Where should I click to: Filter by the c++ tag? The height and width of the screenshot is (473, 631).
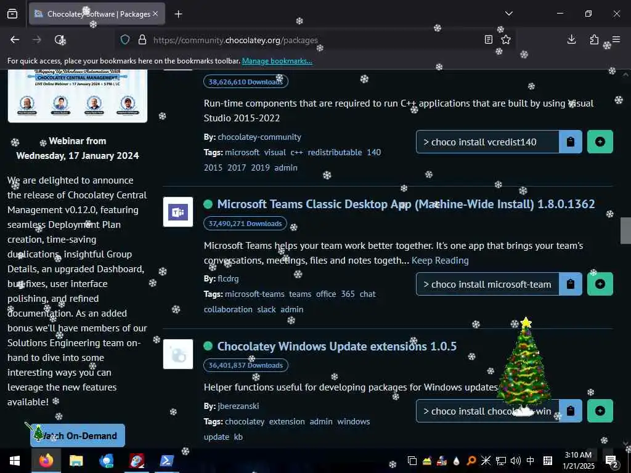[296, 153]
